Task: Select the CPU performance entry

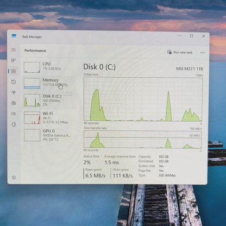Action: tap(49, 67)
